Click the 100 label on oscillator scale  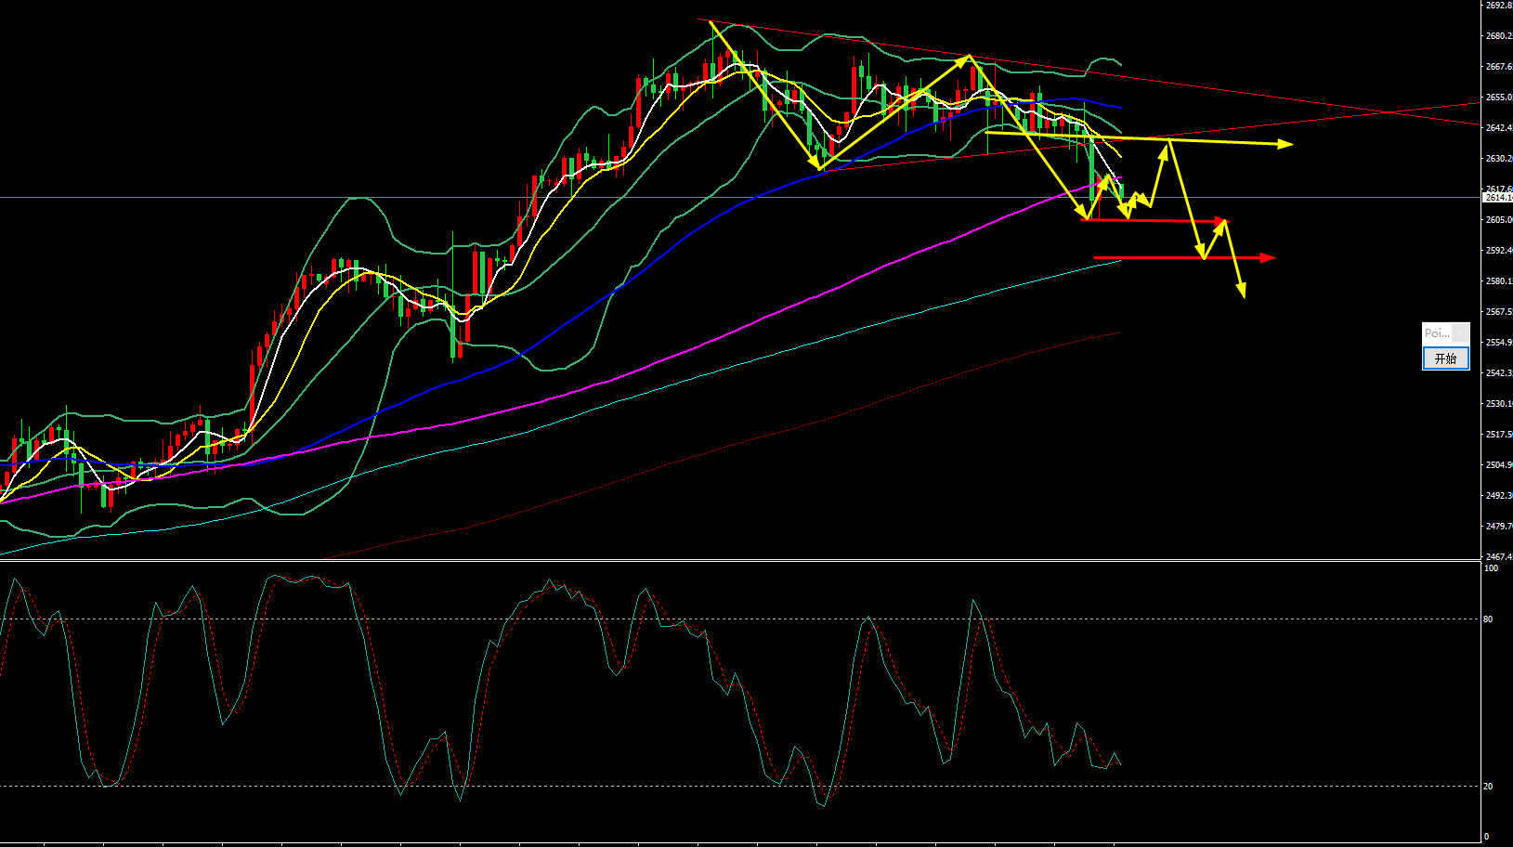click(x=1491, y=568)
